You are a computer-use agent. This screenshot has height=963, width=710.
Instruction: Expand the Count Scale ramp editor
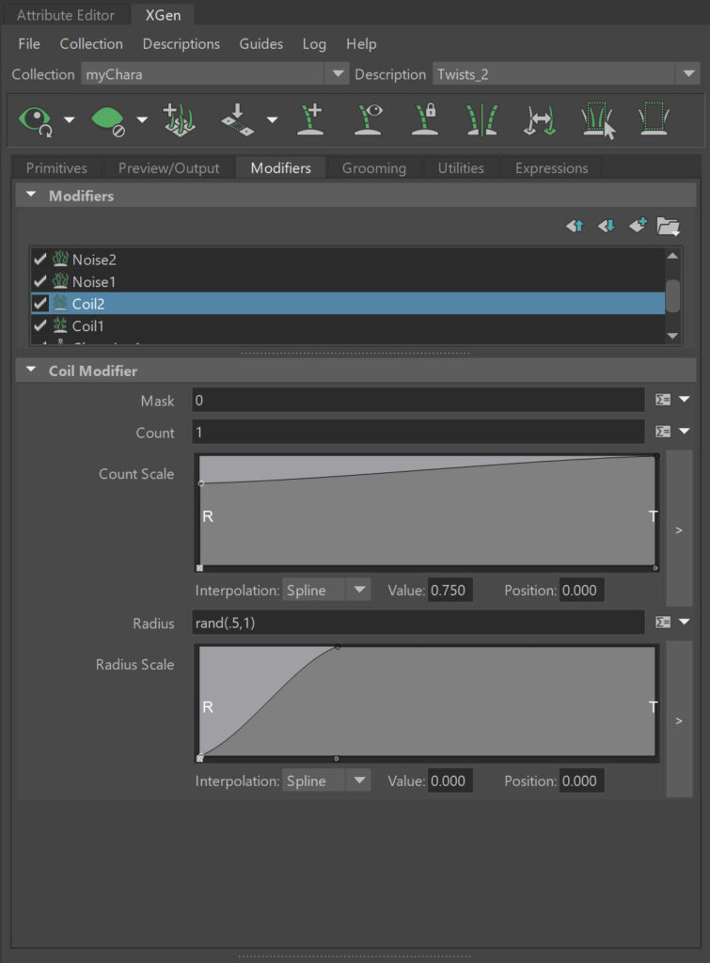679,529
